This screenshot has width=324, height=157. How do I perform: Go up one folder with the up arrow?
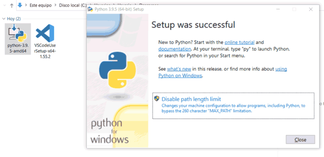(11, 5)
